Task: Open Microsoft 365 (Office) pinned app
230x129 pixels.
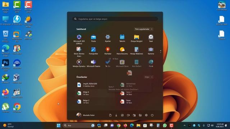Action: (79, 39)
